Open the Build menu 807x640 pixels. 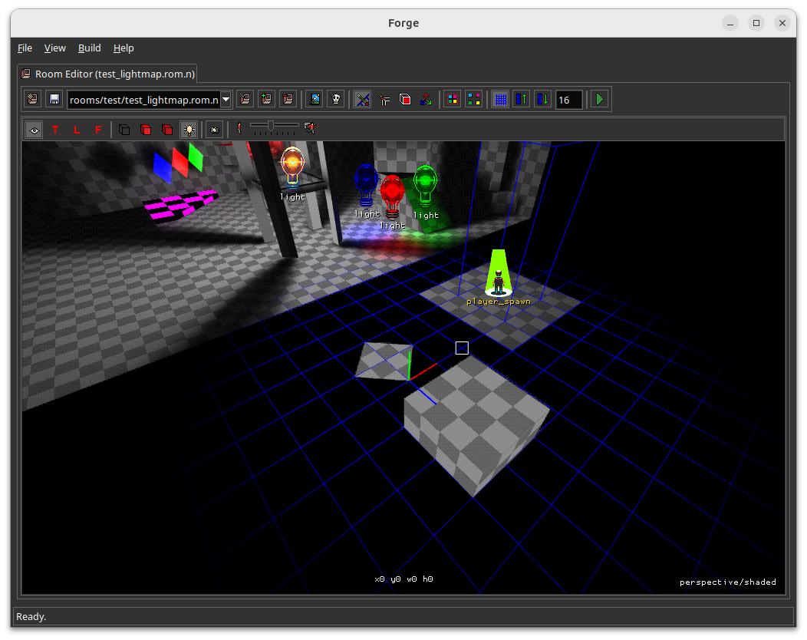pyautogui.click(x=90, y=48)
